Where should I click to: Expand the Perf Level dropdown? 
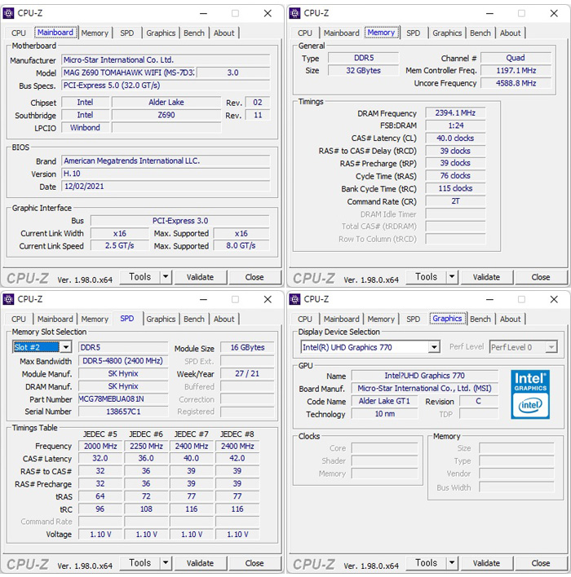tap(551, 347)
